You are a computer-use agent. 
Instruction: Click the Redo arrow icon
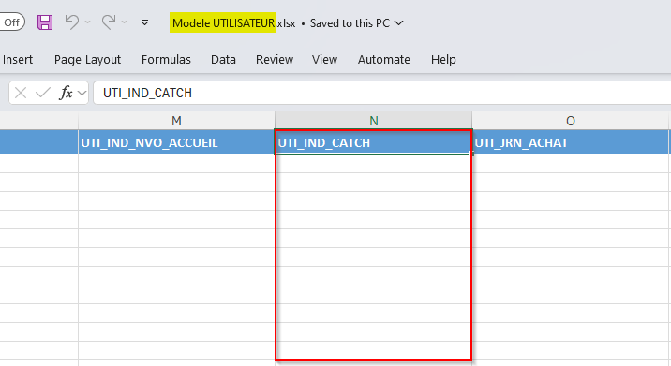click(109, 22)
